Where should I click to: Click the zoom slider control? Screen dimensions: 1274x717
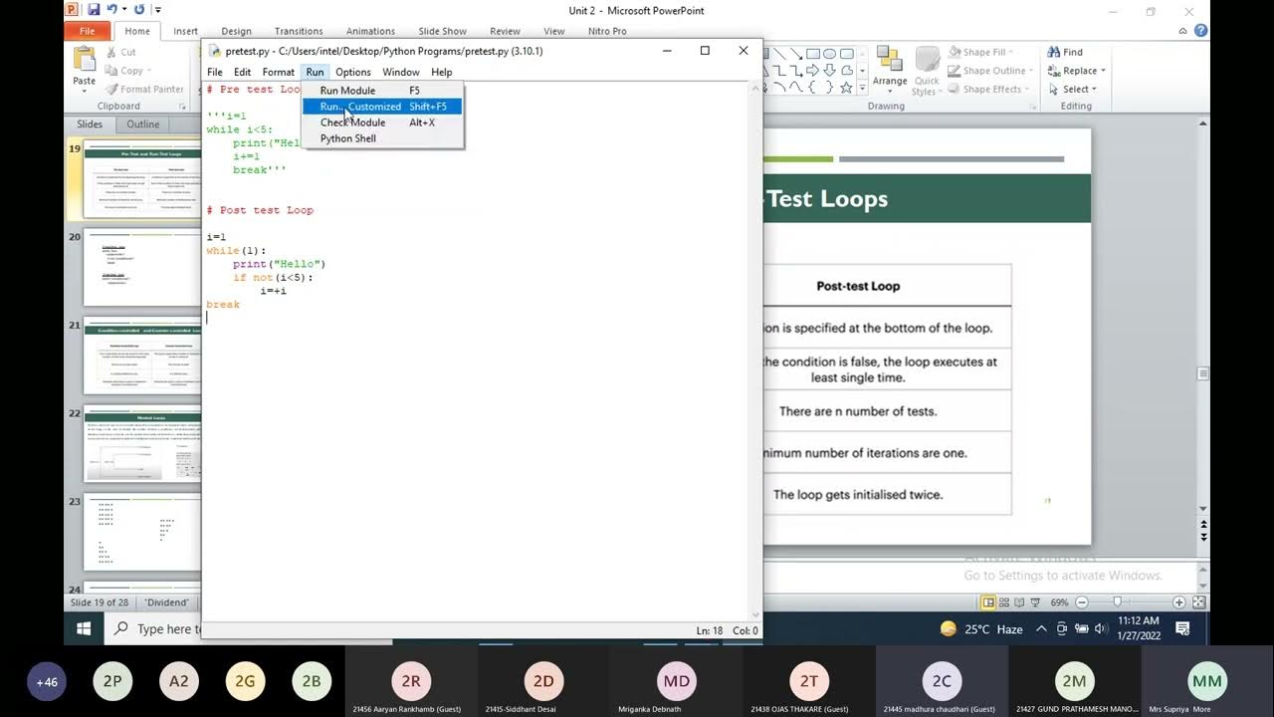coord(1118,602)
